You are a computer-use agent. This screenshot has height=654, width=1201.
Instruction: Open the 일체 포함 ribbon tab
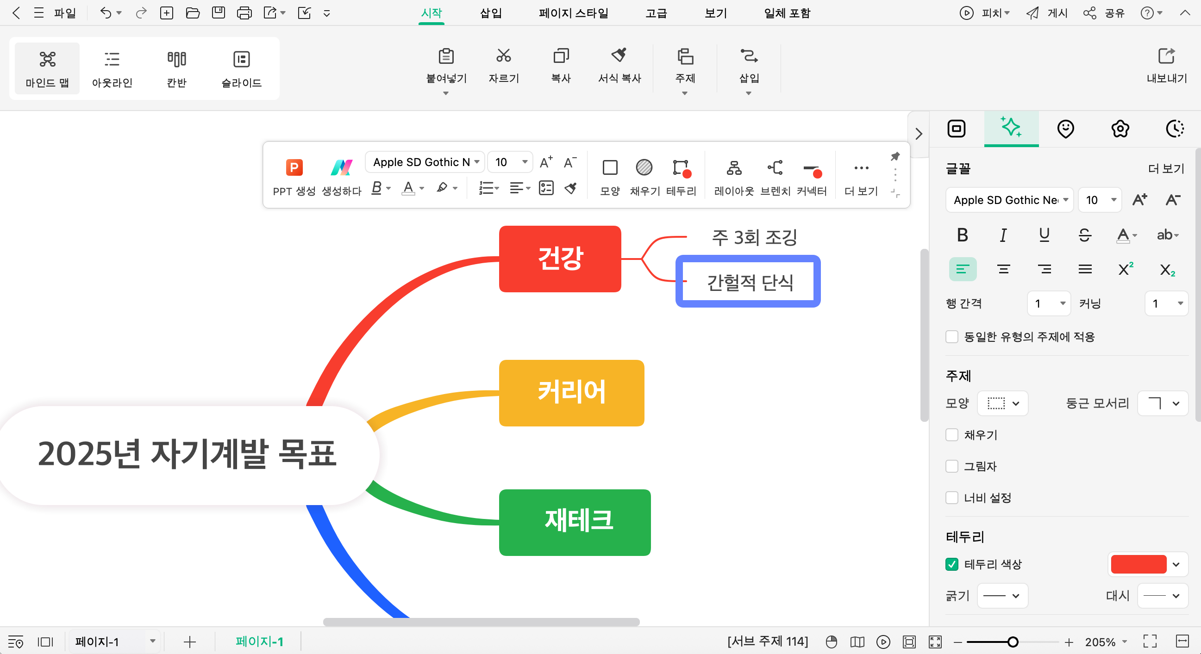click(787, 13)
